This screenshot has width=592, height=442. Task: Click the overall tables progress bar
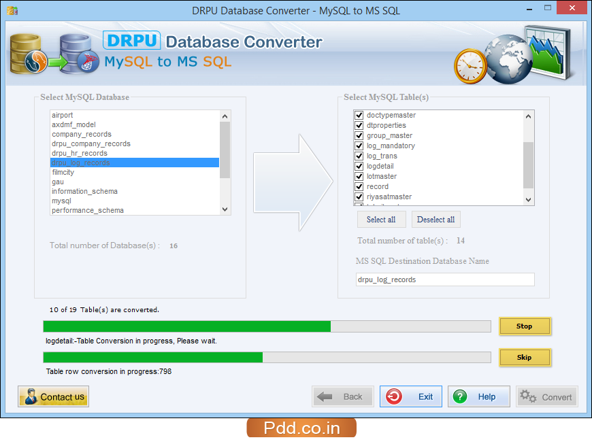(267, 326)
